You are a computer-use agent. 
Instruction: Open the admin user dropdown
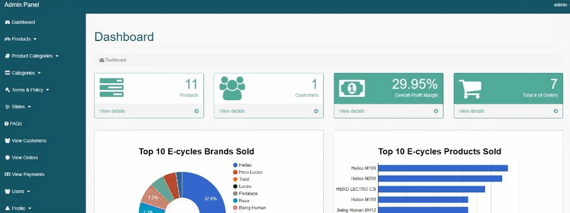point(561,5)
